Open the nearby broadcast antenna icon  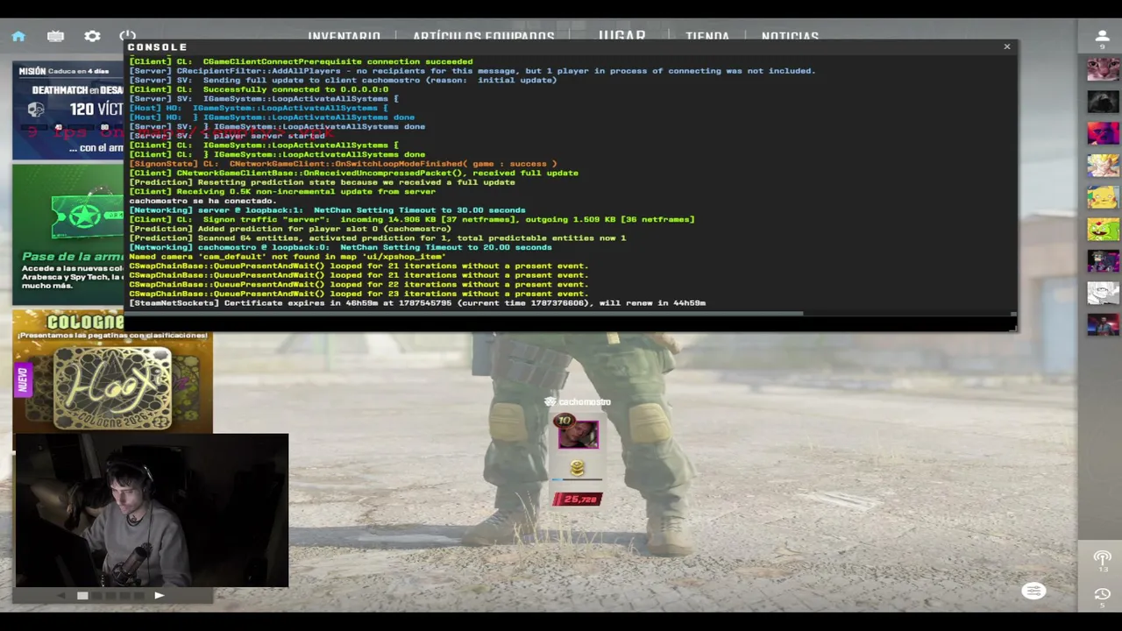tap(1102, 558)
